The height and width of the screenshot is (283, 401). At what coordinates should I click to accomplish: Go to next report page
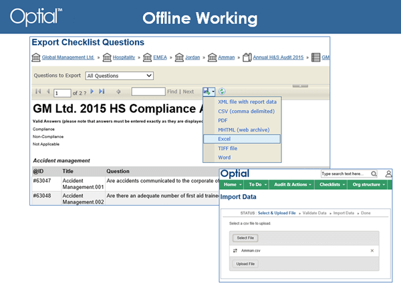point(92,91)
